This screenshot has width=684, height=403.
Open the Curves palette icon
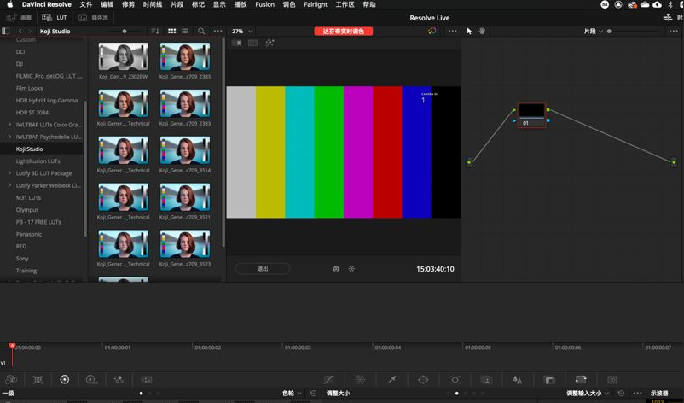(x=329, y=379)
